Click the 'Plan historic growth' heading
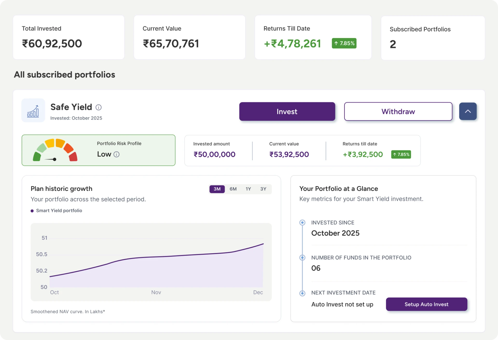Screen dimensions: 498x340 point(61,189)
